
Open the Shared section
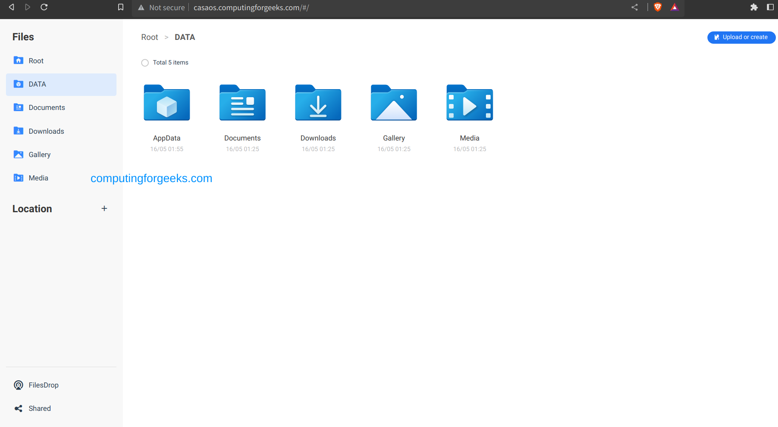[39, 408]
